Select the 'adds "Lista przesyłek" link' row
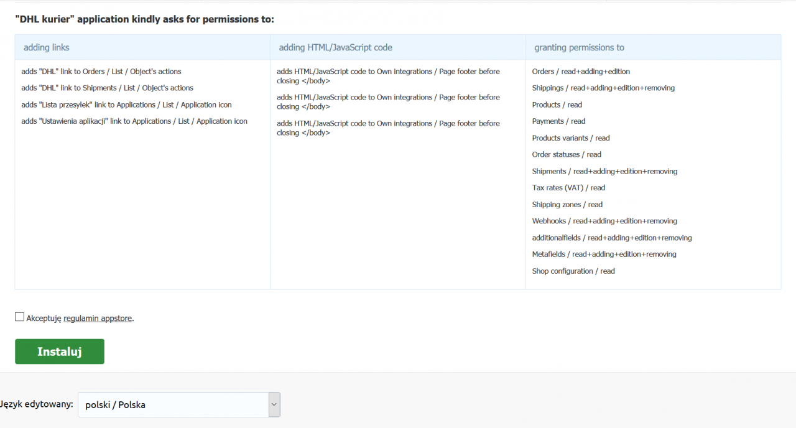The width and height of the screenshot is (796, 428). point(126,105)
